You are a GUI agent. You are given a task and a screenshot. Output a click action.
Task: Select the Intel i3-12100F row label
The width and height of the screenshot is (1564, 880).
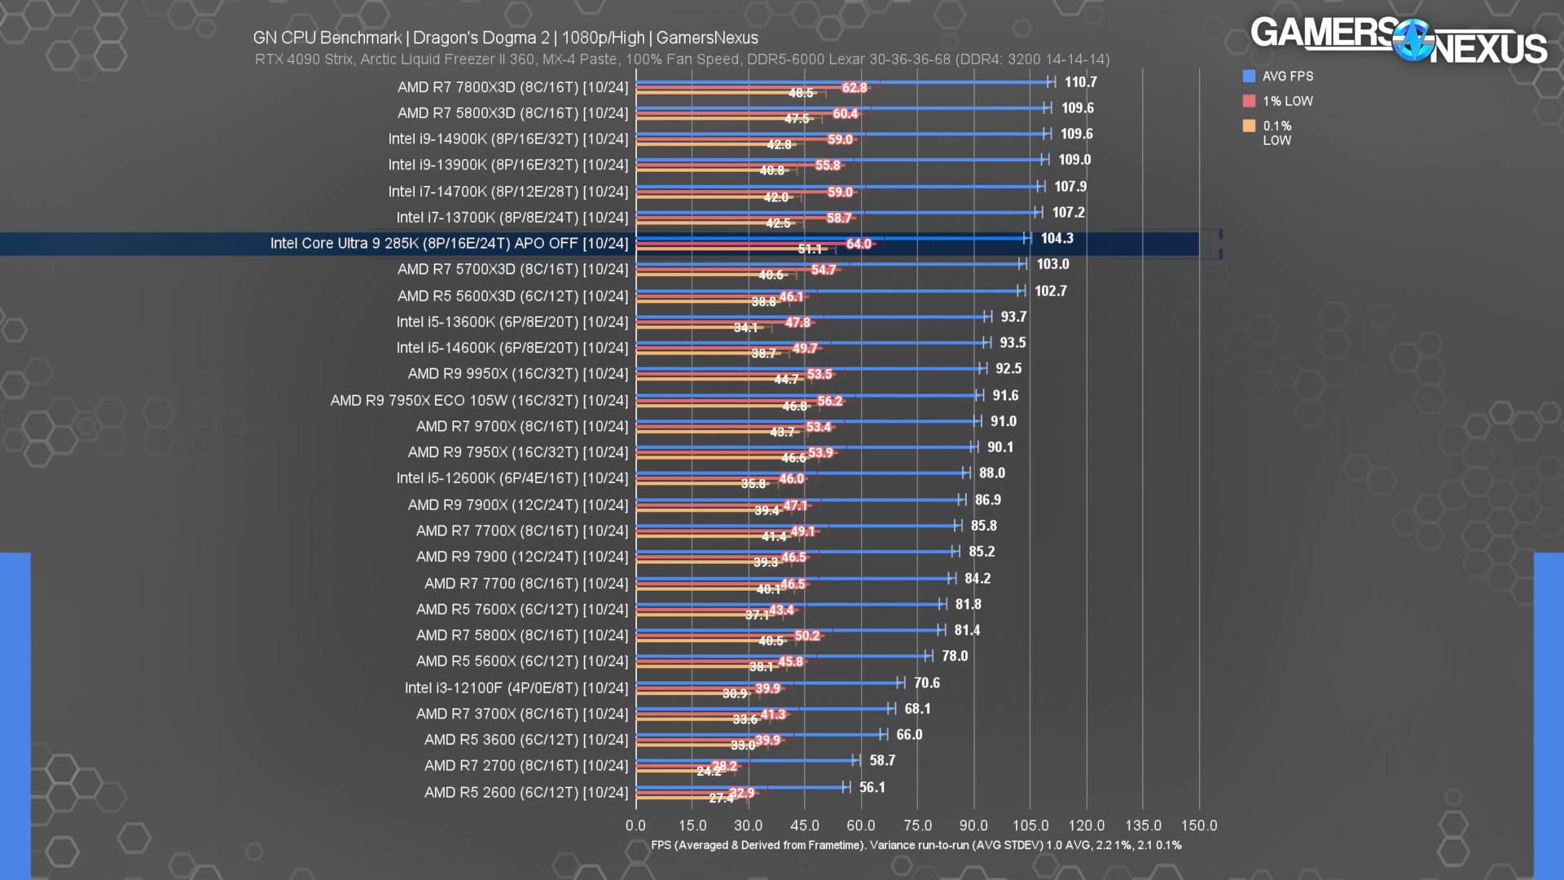(x=516, y=688)
